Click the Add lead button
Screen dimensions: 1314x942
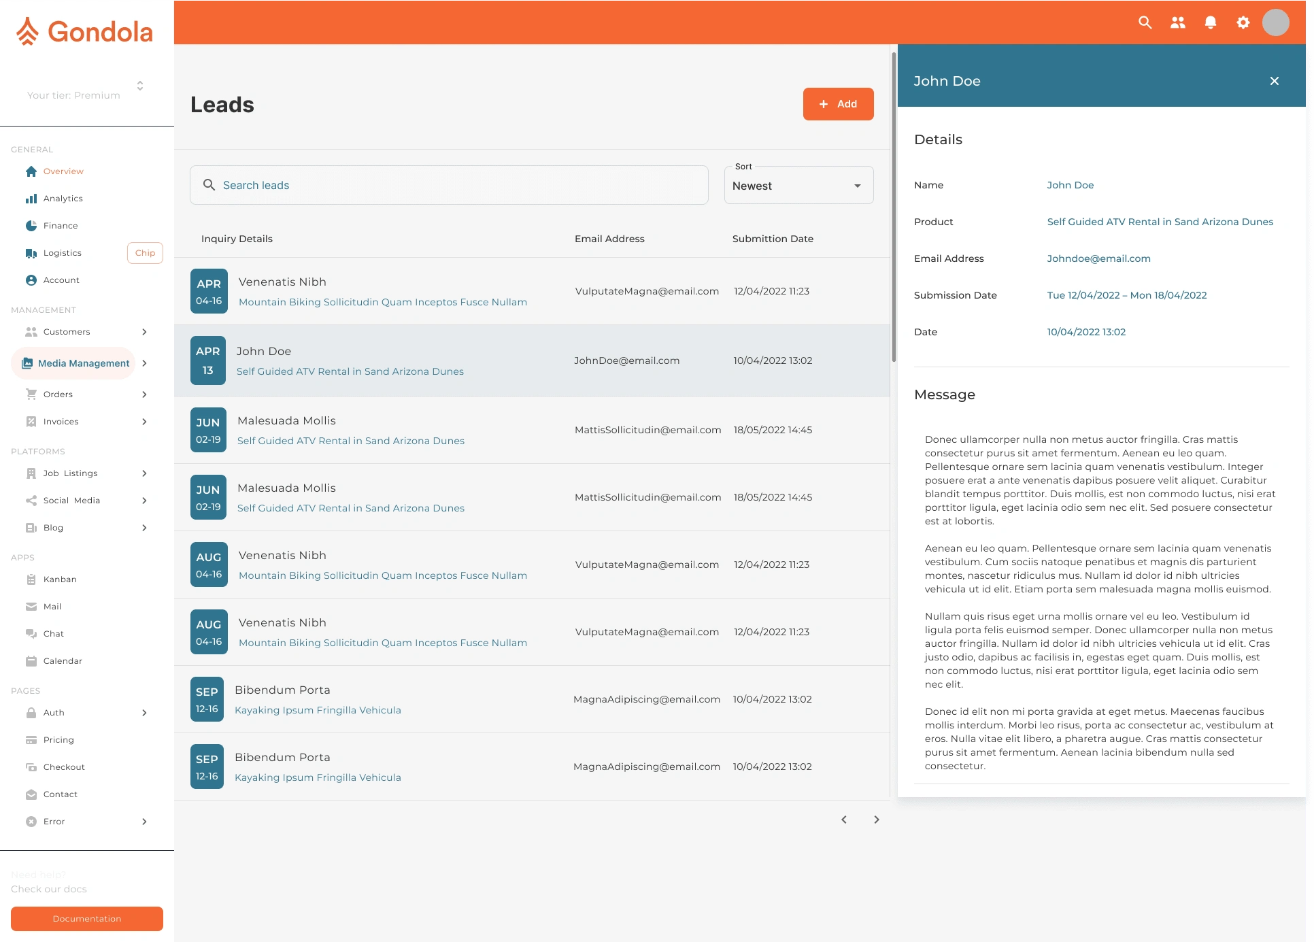point(838,104)
